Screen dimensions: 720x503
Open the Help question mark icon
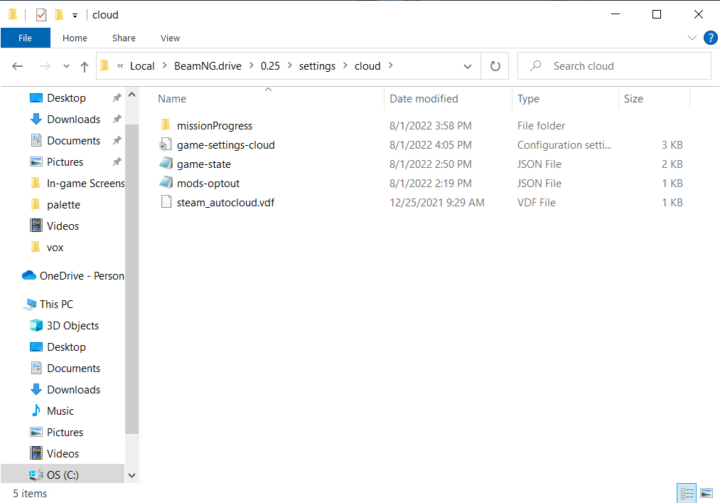709,38
